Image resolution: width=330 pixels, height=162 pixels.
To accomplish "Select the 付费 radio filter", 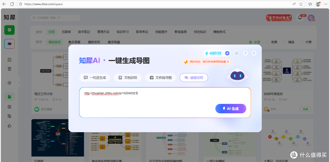I will click(306, 42).
